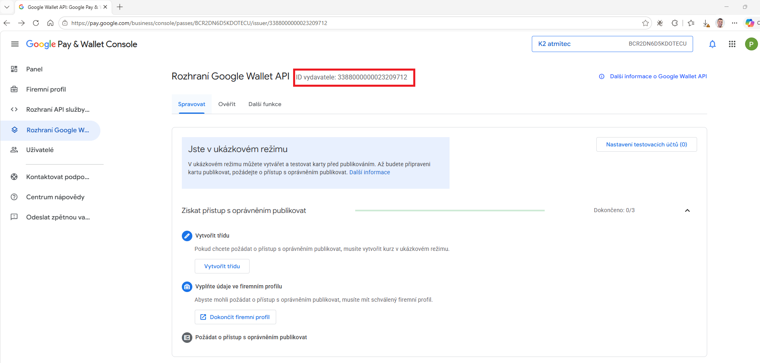Follow the Další informace link in banner
This screenshot has height=363, width=760.
[370, 172]
